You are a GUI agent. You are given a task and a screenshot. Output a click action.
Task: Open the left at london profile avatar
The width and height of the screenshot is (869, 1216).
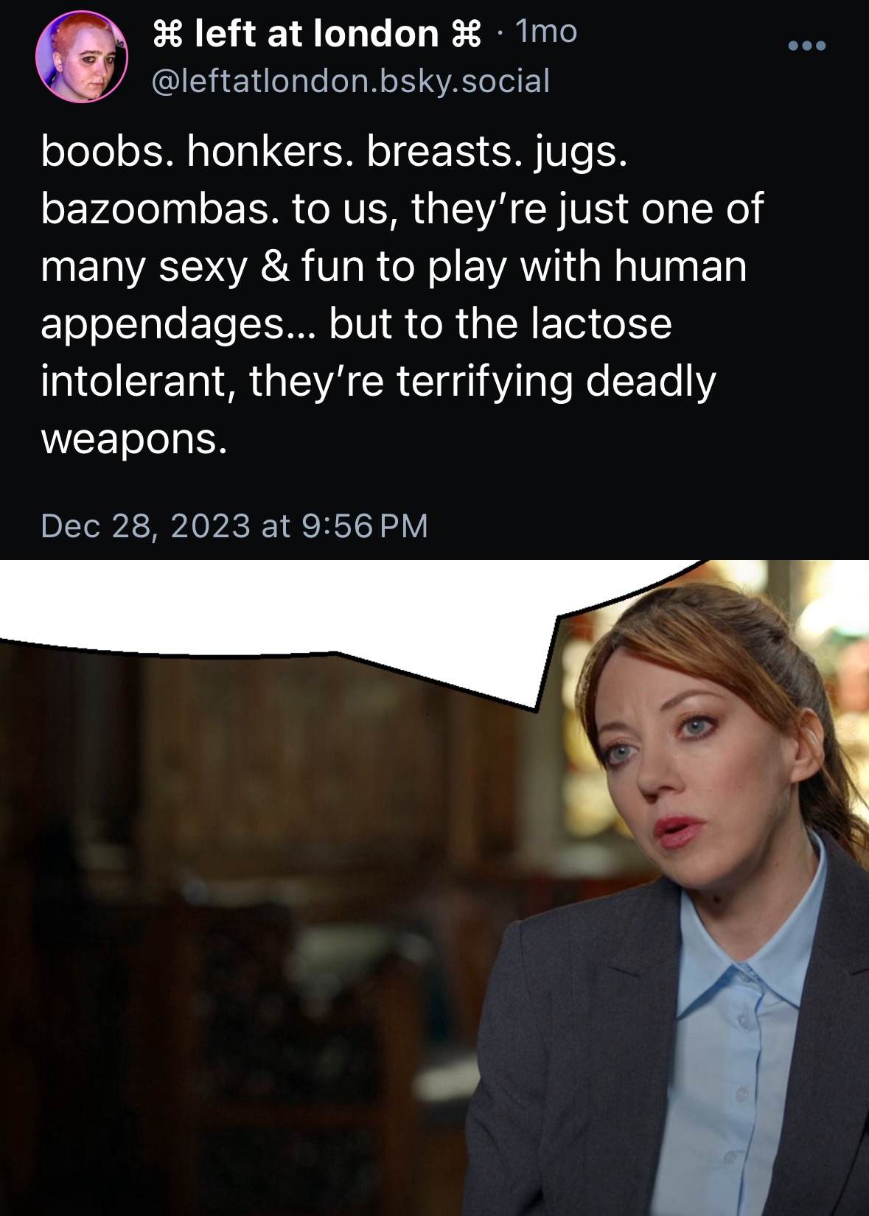(x=82, y=57)
